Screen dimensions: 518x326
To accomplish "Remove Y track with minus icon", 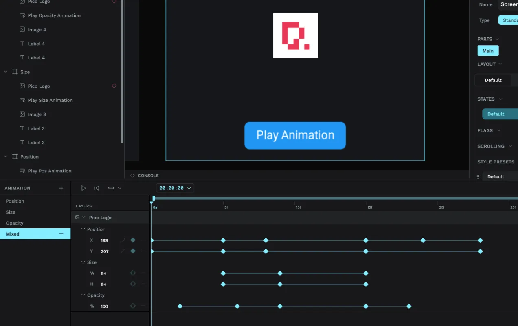I will 143,251.
